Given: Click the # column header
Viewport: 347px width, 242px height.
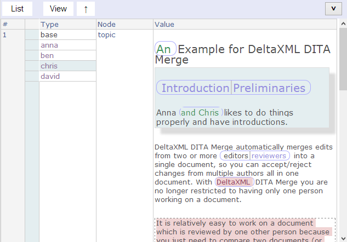Looking at the screenshot, I should coord(13,24).
